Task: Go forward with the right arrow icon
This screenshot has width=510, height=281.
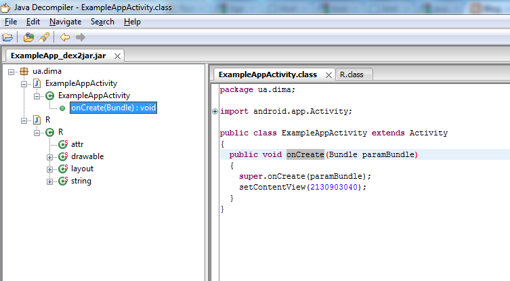Action: (x=81, y=37)
